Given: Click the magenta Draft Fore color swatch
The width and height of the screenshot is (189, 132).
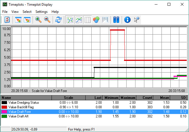Looking at the screenshot, I should [4, 112].
